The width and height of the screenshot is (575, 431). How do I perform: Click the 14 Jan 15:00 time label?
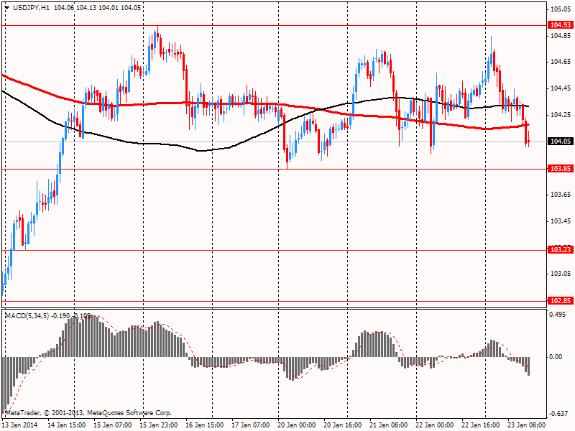point(67,425)
